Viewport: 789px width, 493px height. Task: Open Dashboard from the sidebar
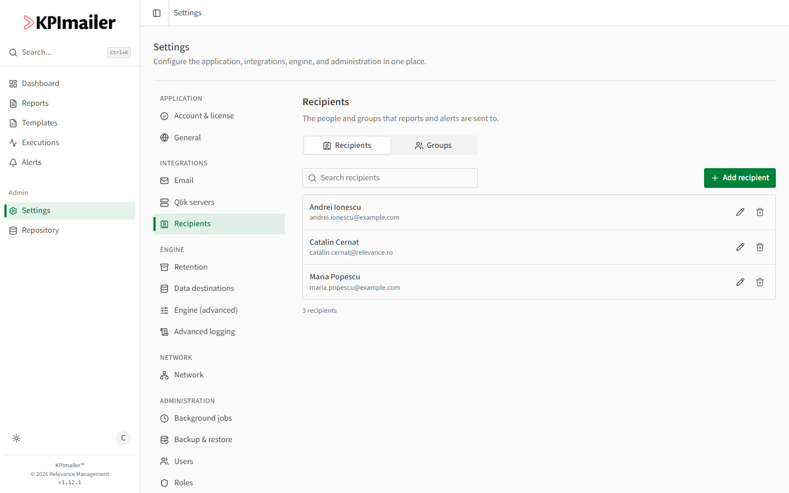tap(70, 83)
